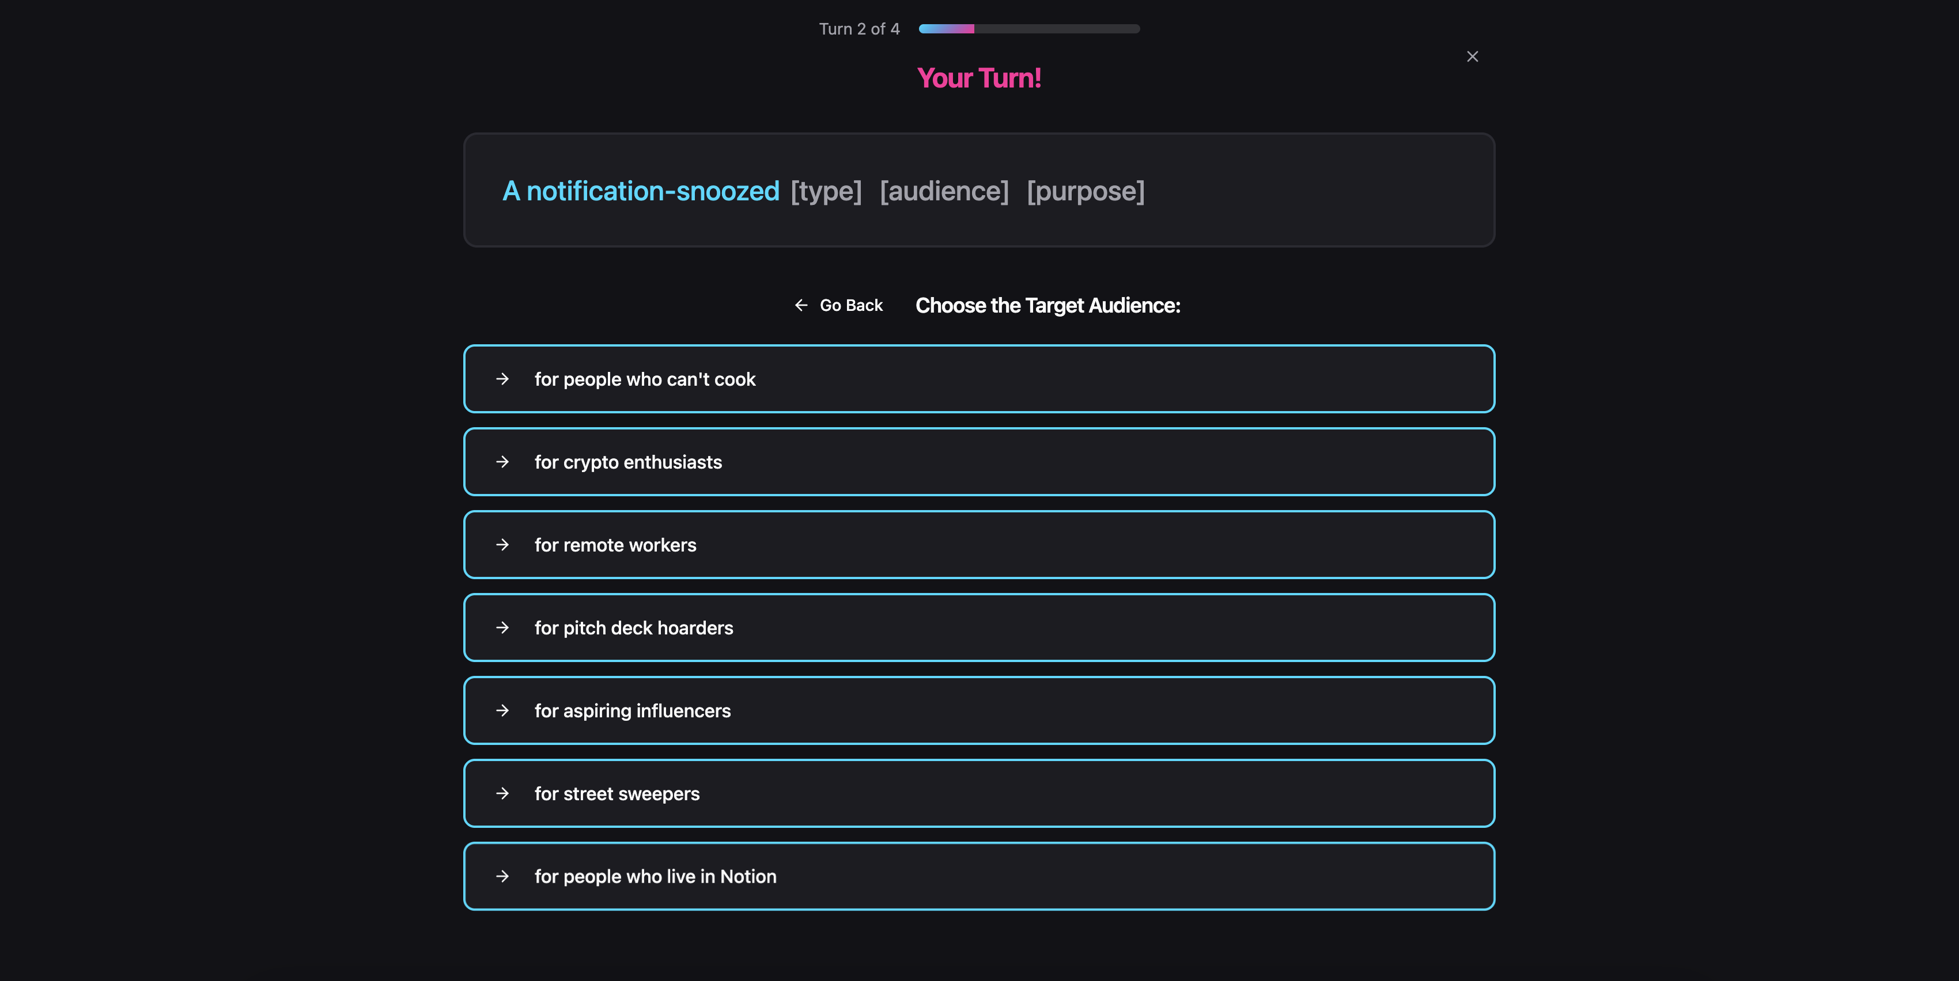Open the [audience] placeholder selector
Screen dimensions: 1959x981
pos(944,191)
